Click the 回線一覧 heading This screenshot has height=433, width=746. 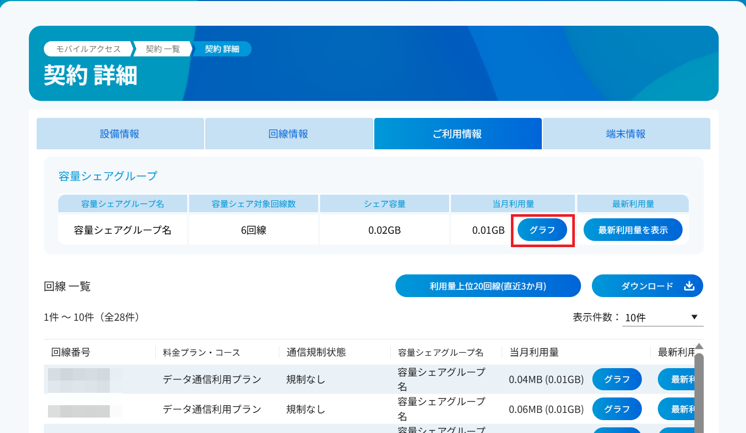(67, 286)
